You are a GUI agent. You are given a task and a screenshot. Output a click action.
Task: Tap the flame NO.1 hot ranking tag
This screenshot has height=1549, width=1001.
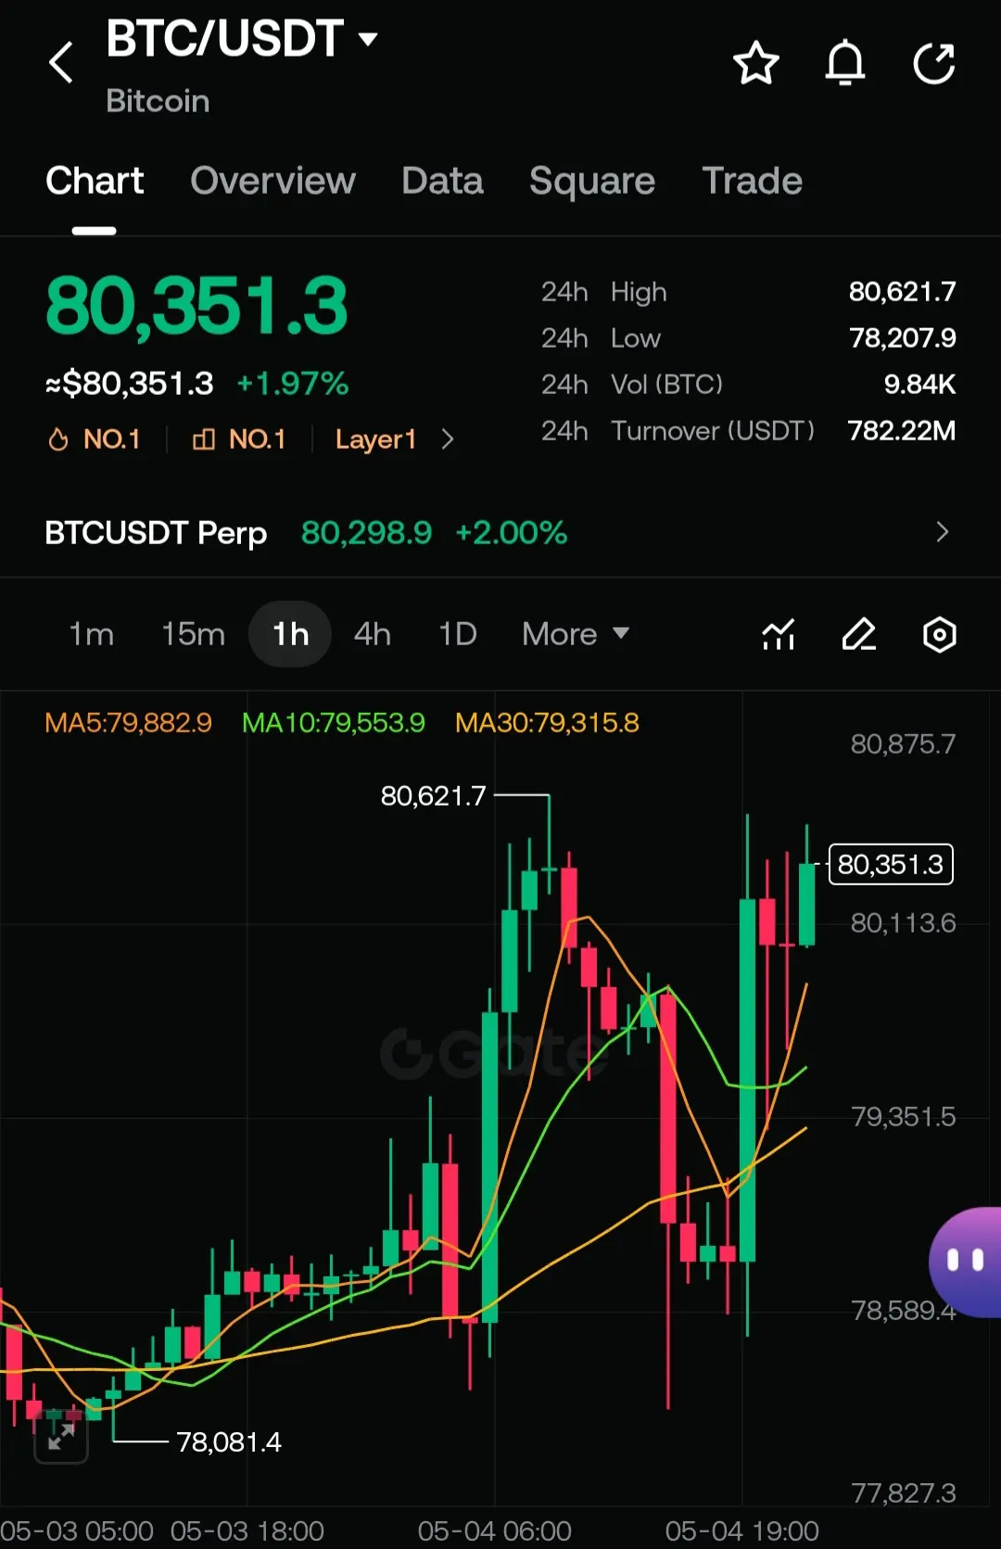[95, 439]
